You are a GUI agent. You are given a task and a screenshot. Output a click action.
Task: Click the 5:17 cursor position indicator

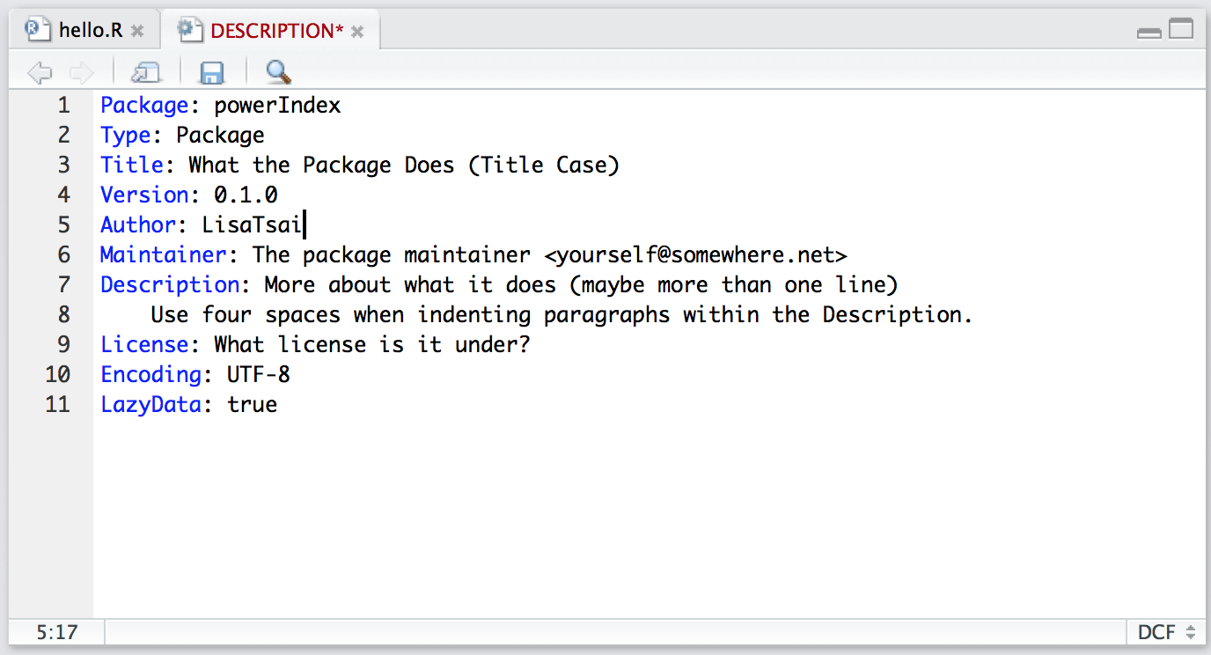(57, 632)
